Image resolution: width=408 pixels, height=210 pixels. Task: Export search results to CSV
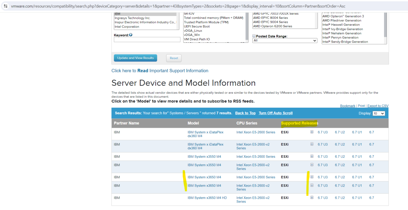(378, 106)
